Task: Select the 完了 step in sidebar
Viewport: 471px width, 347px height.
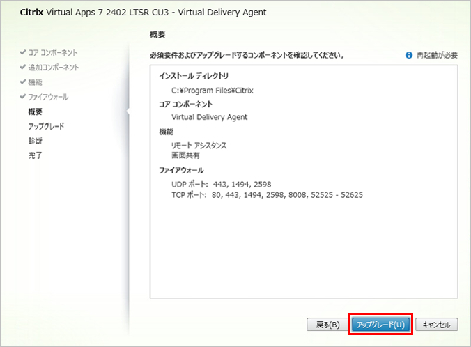Action: [x=35, y=155]
